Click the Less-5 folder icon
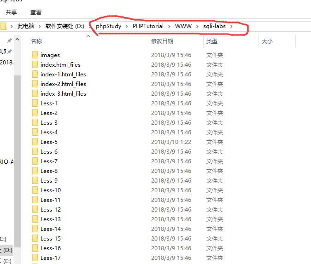 35,142
